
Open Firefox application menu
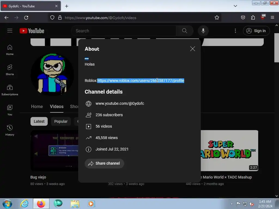click(272, 18)
